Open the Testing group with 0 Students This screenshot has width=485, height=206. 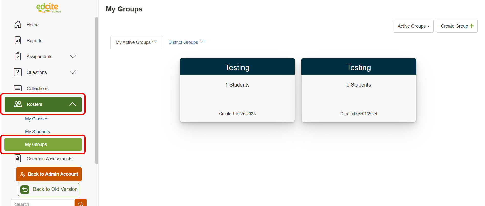point(359,90)
